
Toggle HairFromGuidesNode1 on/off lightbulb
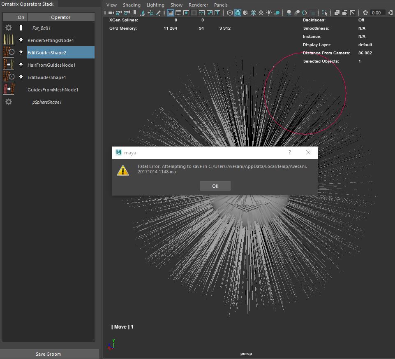[x=21, y=65]
